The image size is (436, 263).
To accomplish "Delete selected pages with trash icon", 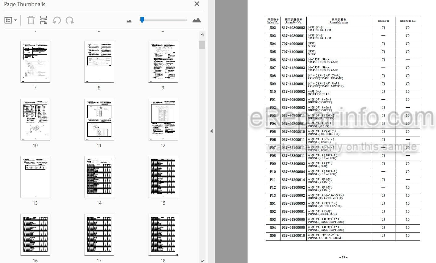I will 31,20.
